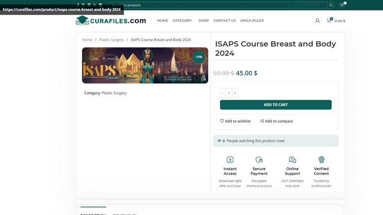383x215 pixels.
Task: Open the Select Category dropdown
Action: coord(308,5)
